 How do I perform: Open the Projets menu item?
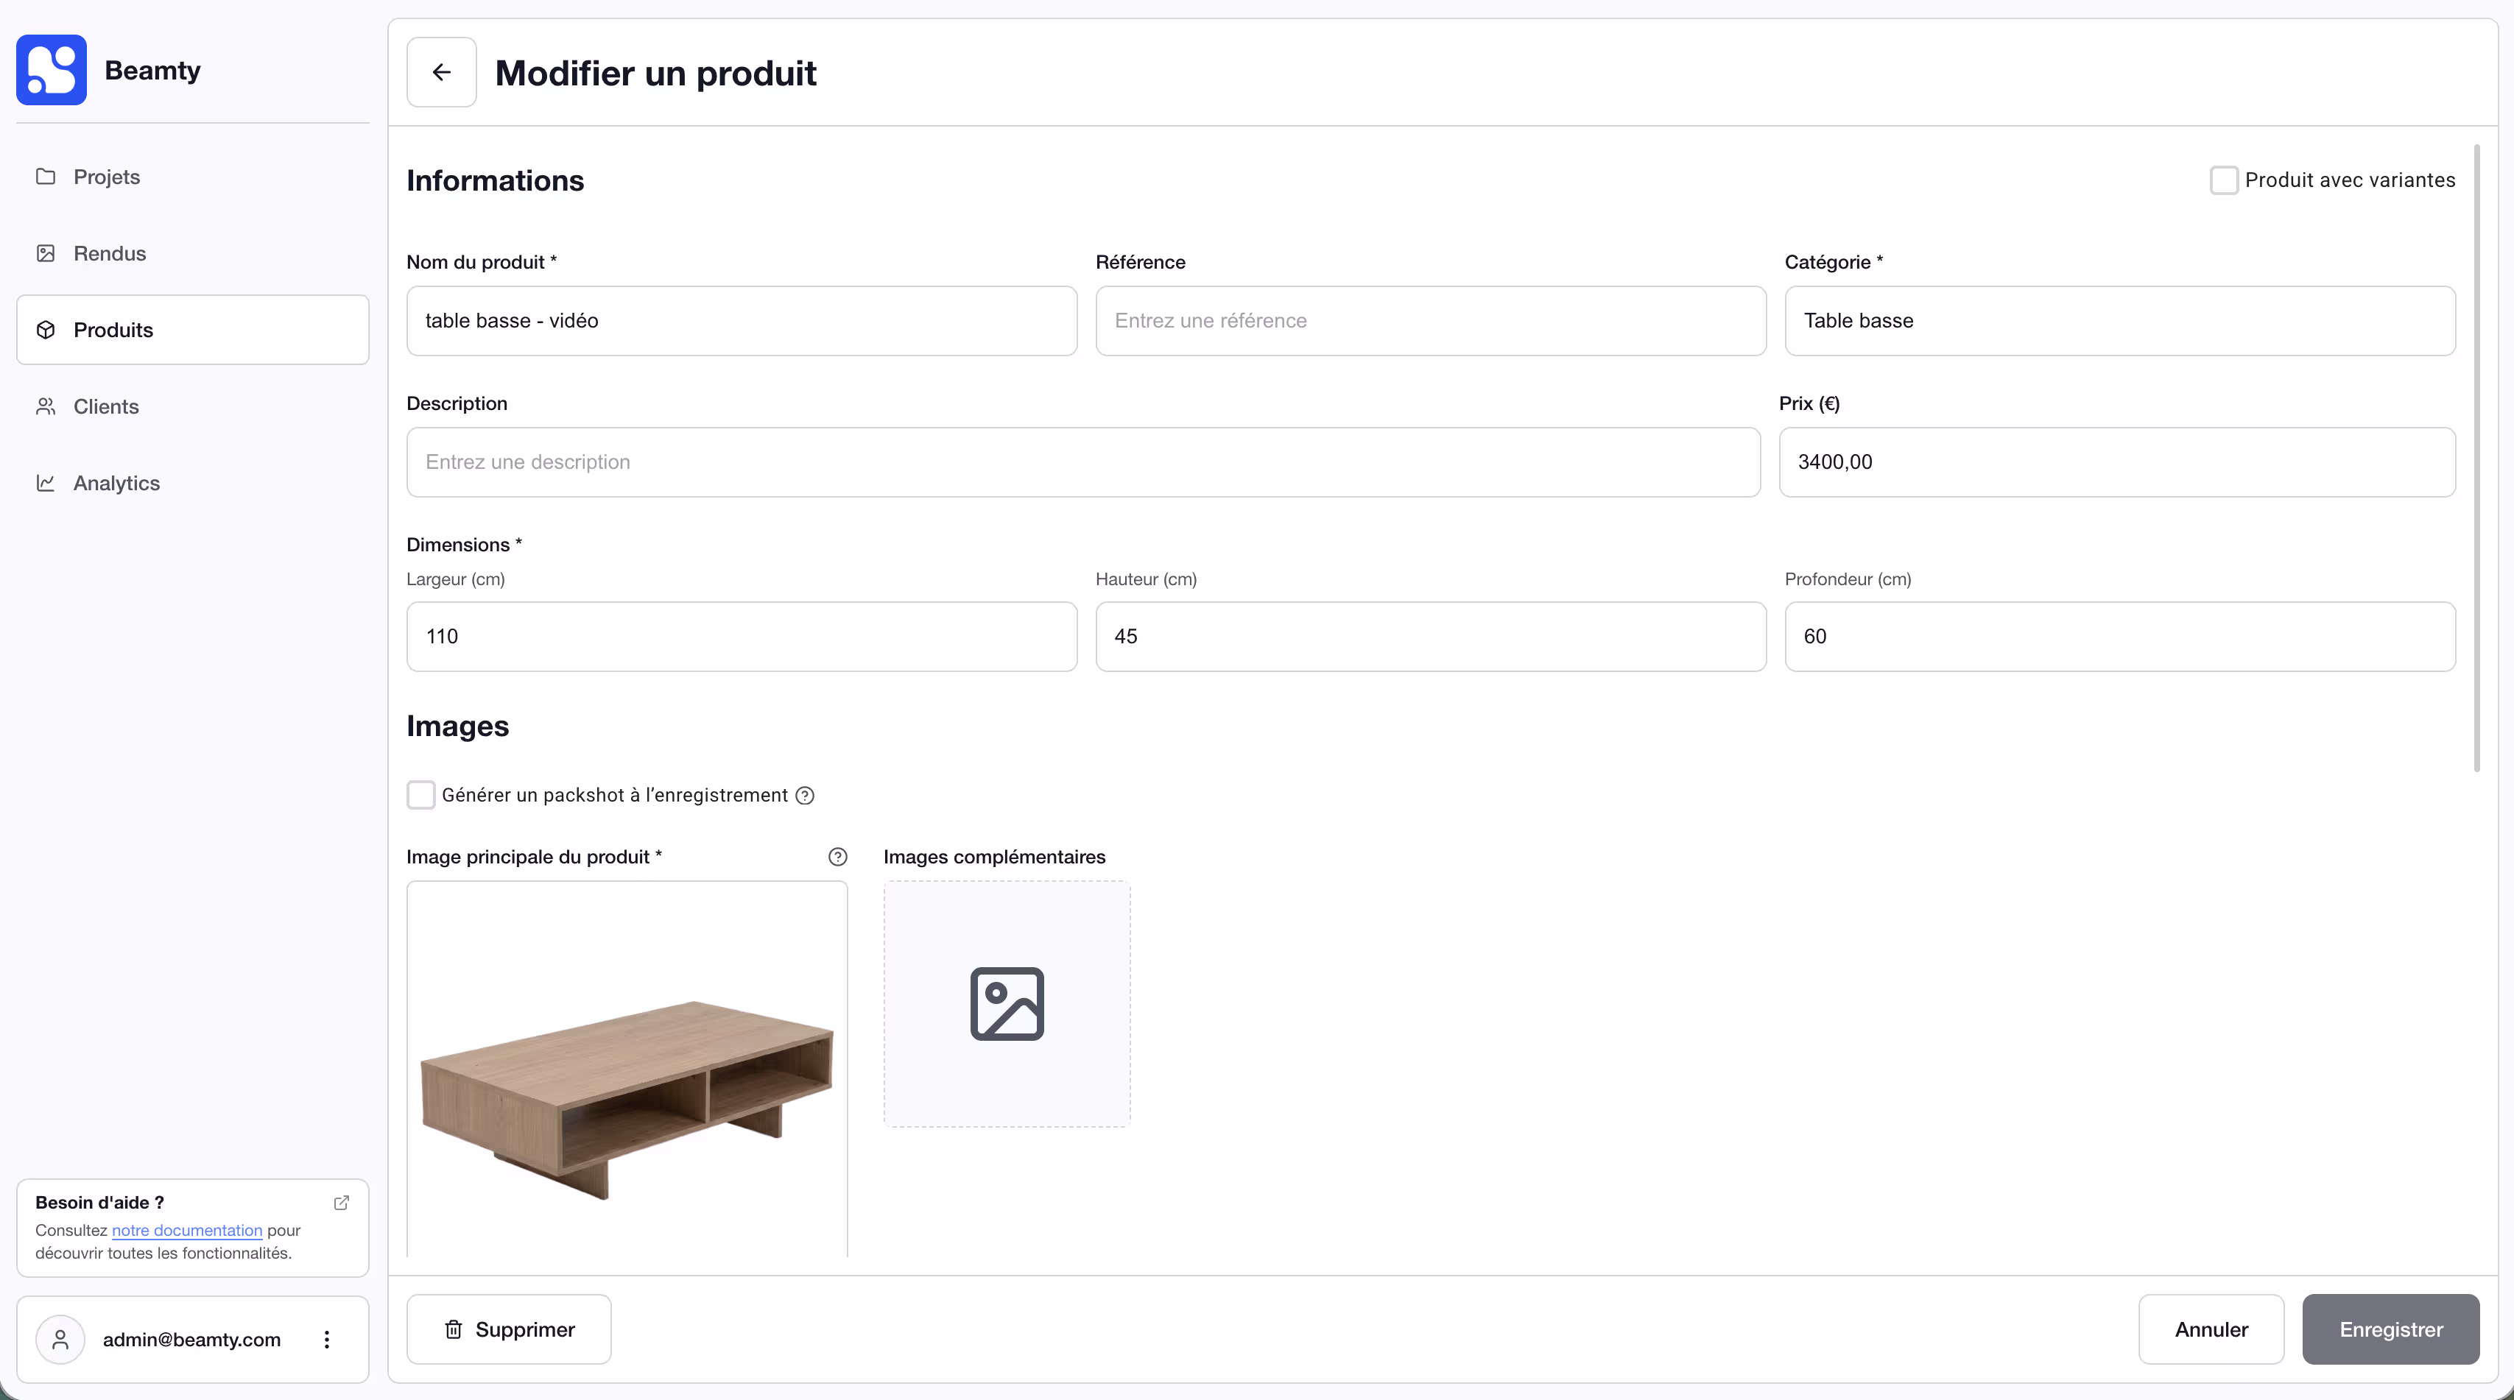coord(192,177)
